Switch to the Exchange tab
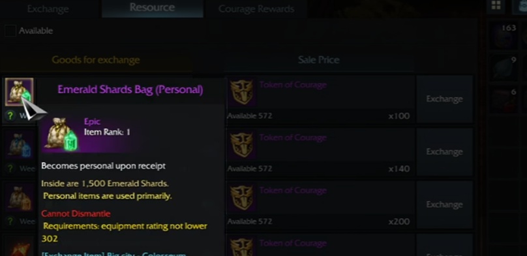Viewport: 527px width, 256px height. coord(48,8)
